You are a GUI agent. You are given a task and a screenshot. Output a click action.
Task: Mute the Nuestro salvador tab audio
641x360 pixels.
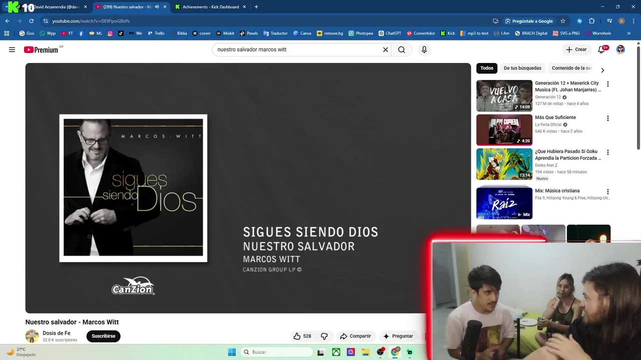pyautogui.click(x=157, y=7)
